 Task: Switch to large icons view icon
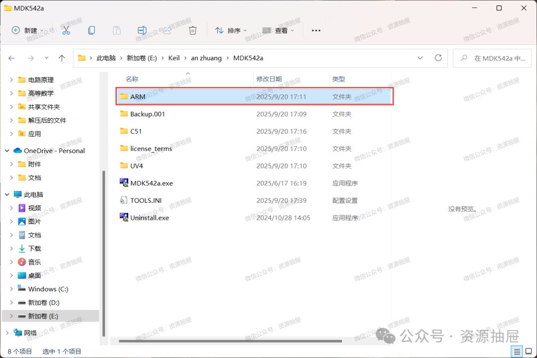coord(529,351)
